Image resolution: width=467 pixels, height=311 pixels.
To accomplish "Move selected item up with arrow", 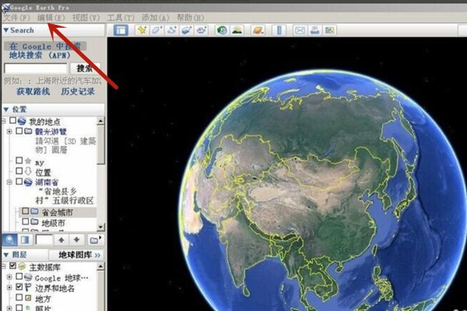I will coord(61,239).
